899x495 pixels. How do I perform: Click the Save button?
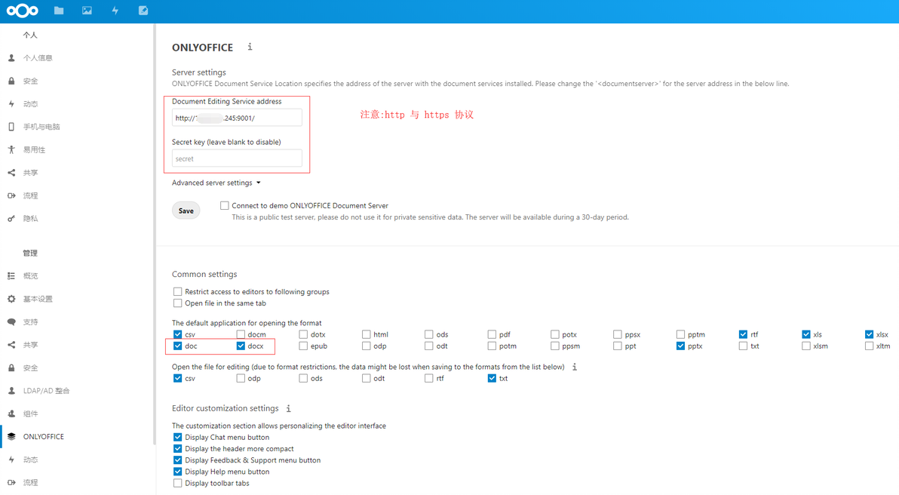click(x=186, y=211)
